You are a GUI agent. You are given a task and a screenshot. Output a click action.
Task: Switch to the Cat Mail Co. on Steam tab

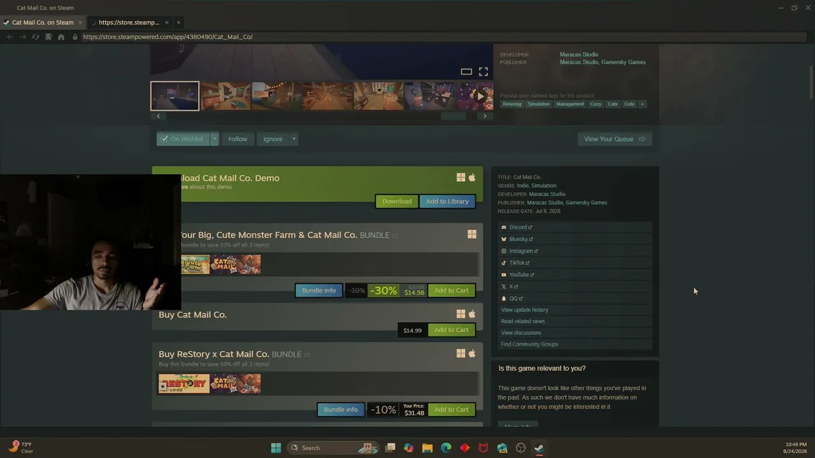coord(43,22)
